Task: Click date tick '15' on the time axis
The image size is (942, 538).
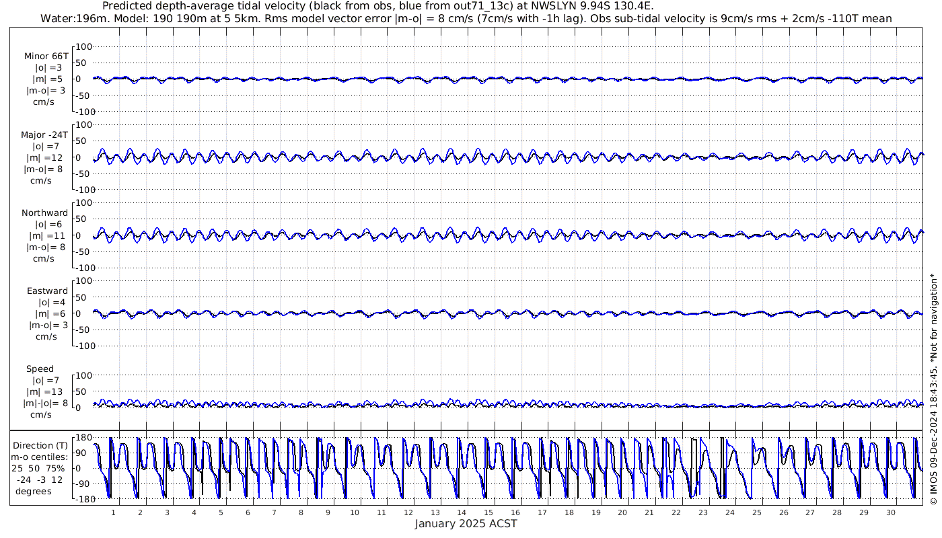Action: point(488,512)
